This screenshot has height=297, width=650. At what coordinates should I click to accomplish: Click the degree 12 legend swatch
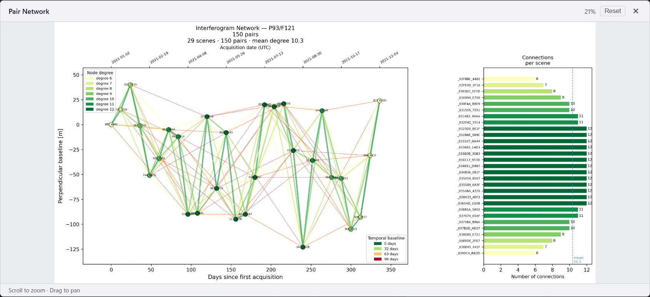click(x=90, y=110)
